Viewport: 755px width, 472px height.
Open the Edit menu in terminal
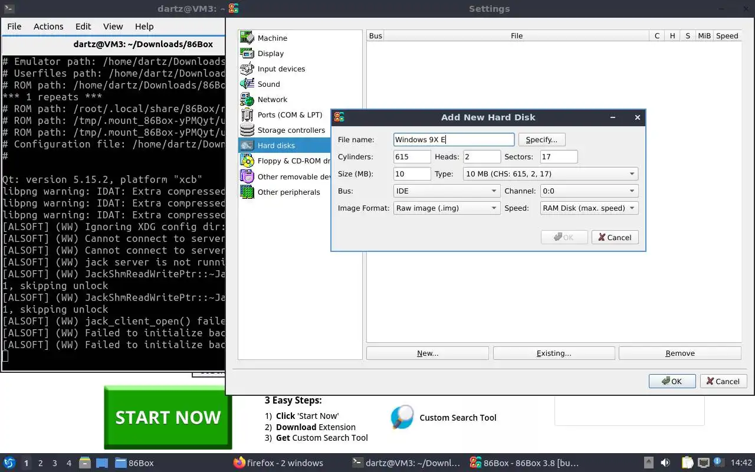(x=83, y=26)
